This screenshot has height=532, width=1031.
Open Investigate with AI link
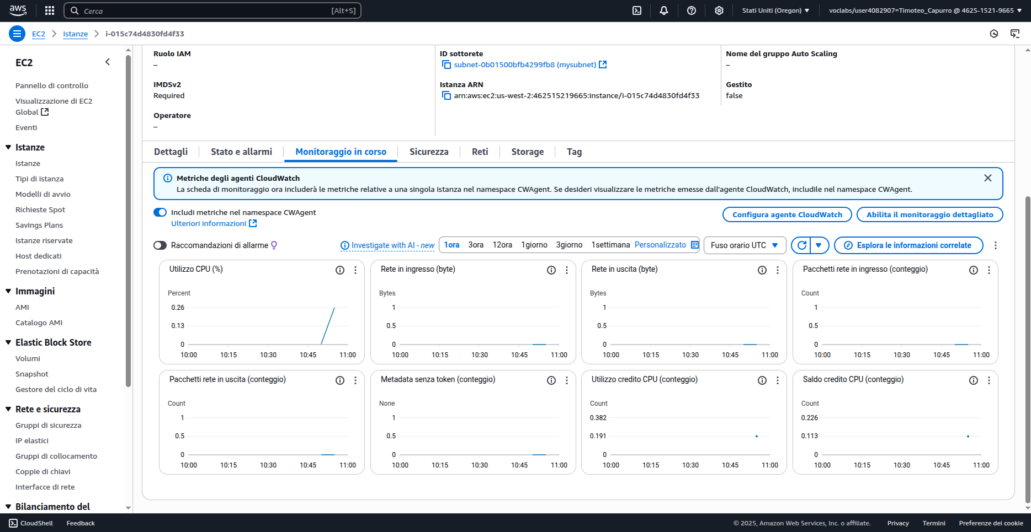point(387,245)
